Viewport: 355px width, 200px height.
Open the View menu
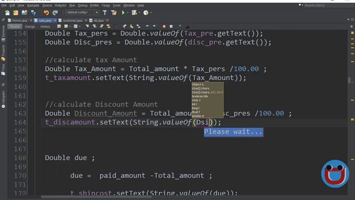21,6
